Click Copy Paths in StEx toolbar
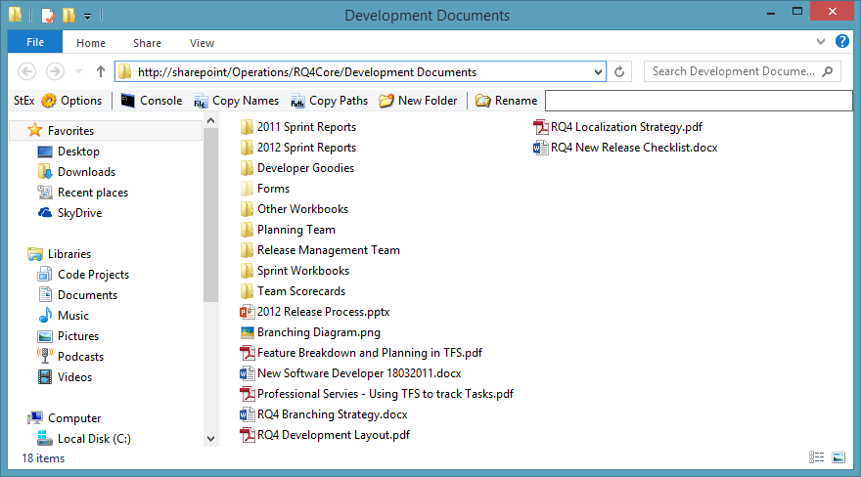This screenshot has width=861, height=477. (x=329, y=101)
